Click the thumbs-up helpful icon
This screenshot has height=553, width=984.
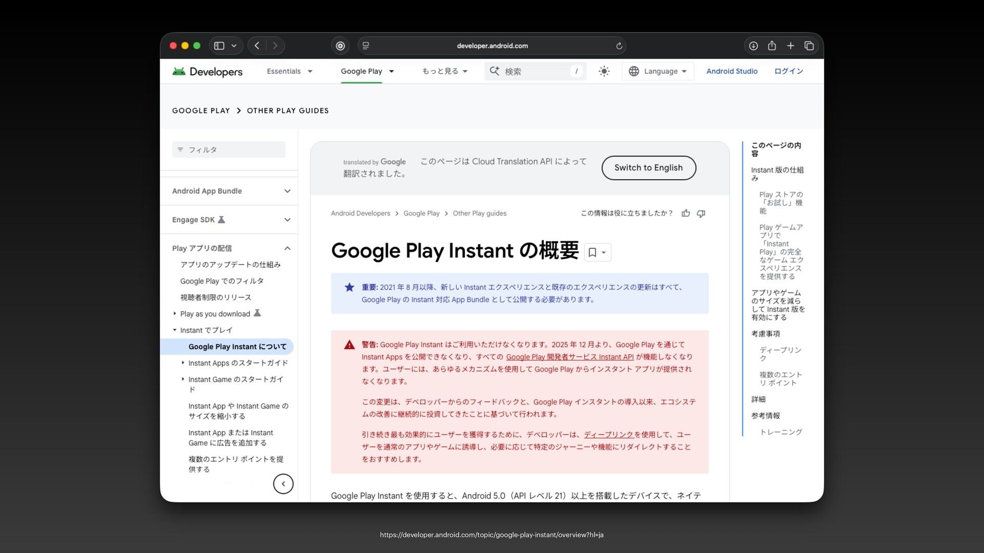pyautogui.click(x=686, y=214)
